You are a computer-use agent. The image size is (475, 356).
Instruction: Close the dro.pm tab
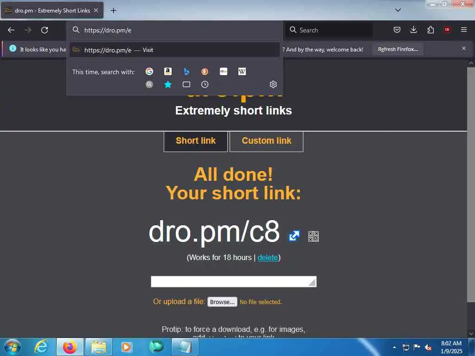[96, 10]
